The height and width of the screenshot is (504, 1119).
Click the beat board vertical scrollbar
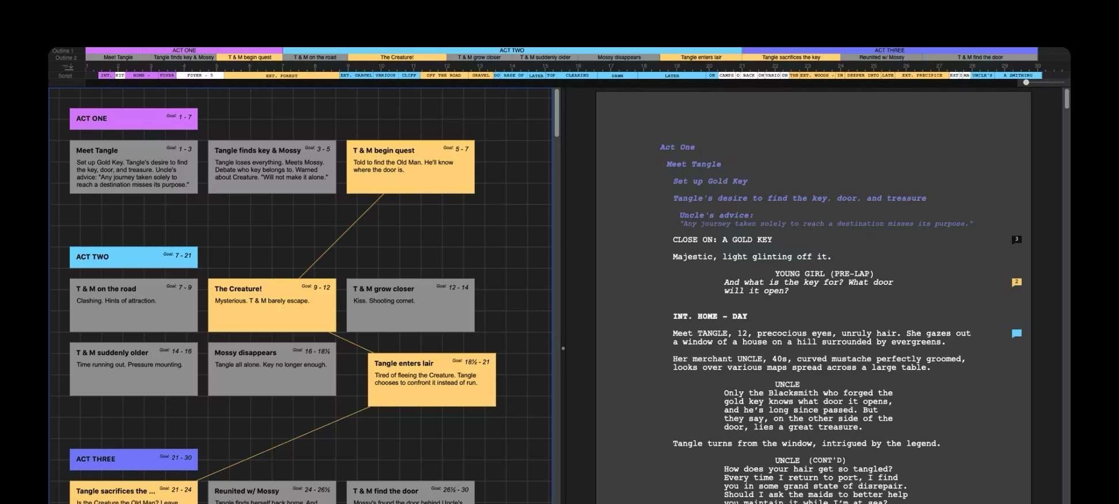pos(557,113)
